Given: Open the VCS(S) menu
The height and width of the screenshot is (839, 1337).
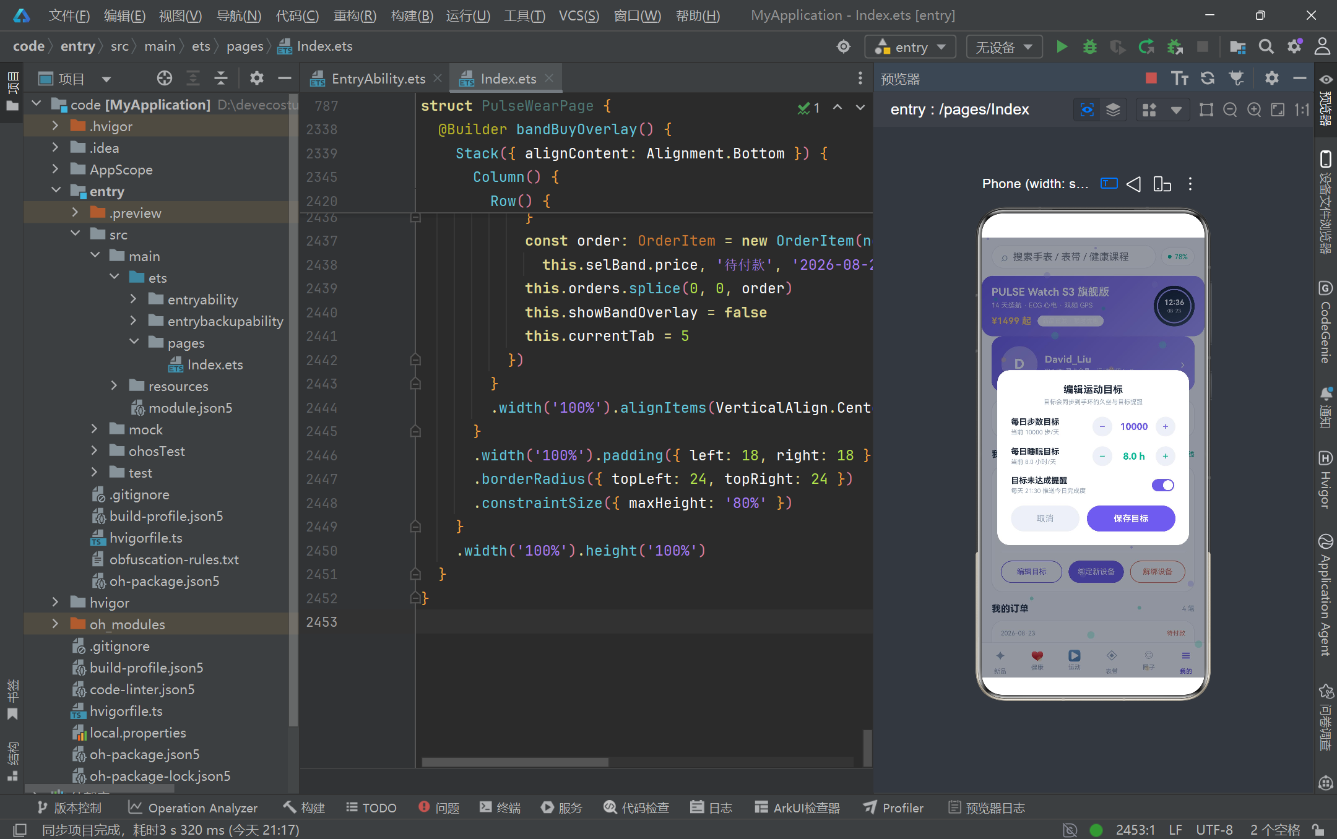Looking at the screenshot, I should coord(579,15).
